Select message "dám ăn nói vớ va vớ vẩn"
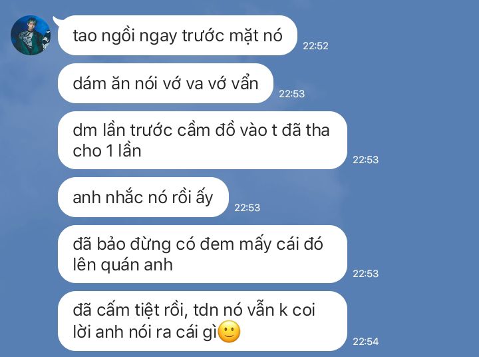The height and width of the screenshot is (357, 479). coord(165,83)
